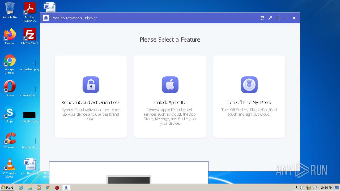
Task: Open Google Chrome desktop shortcut
Action: coord(10,64)
